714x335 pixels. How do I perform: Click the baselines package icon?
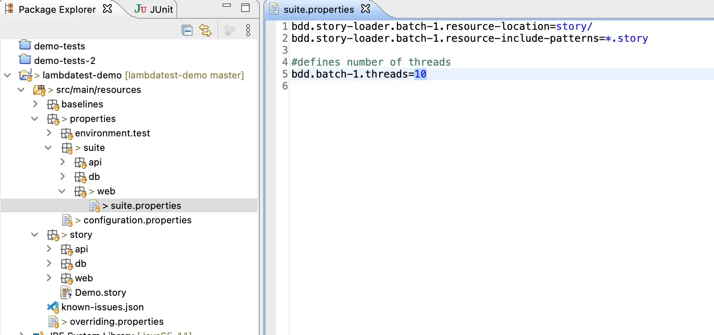click(53, 105)
